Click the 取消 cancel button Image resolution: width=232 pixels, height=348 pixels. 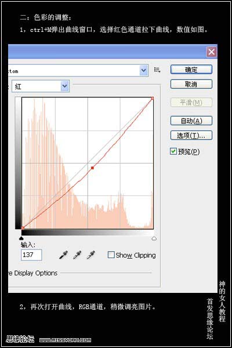pos(191,84)
